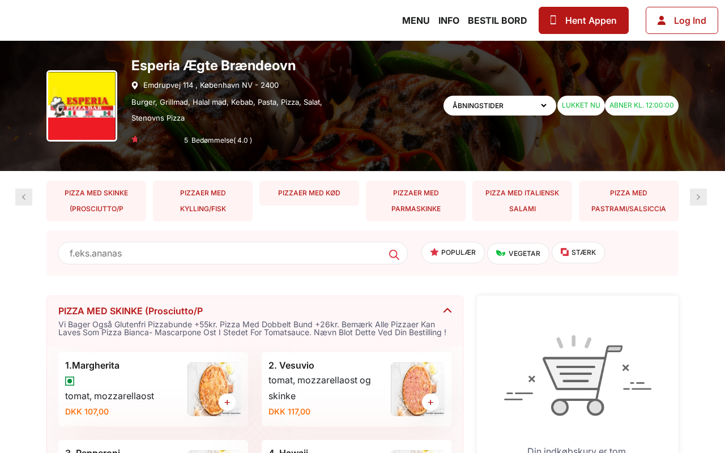The width and height of the screenshot is (725, 453).
Task: Open the INFO navigation item
Action: pos(449,20)
